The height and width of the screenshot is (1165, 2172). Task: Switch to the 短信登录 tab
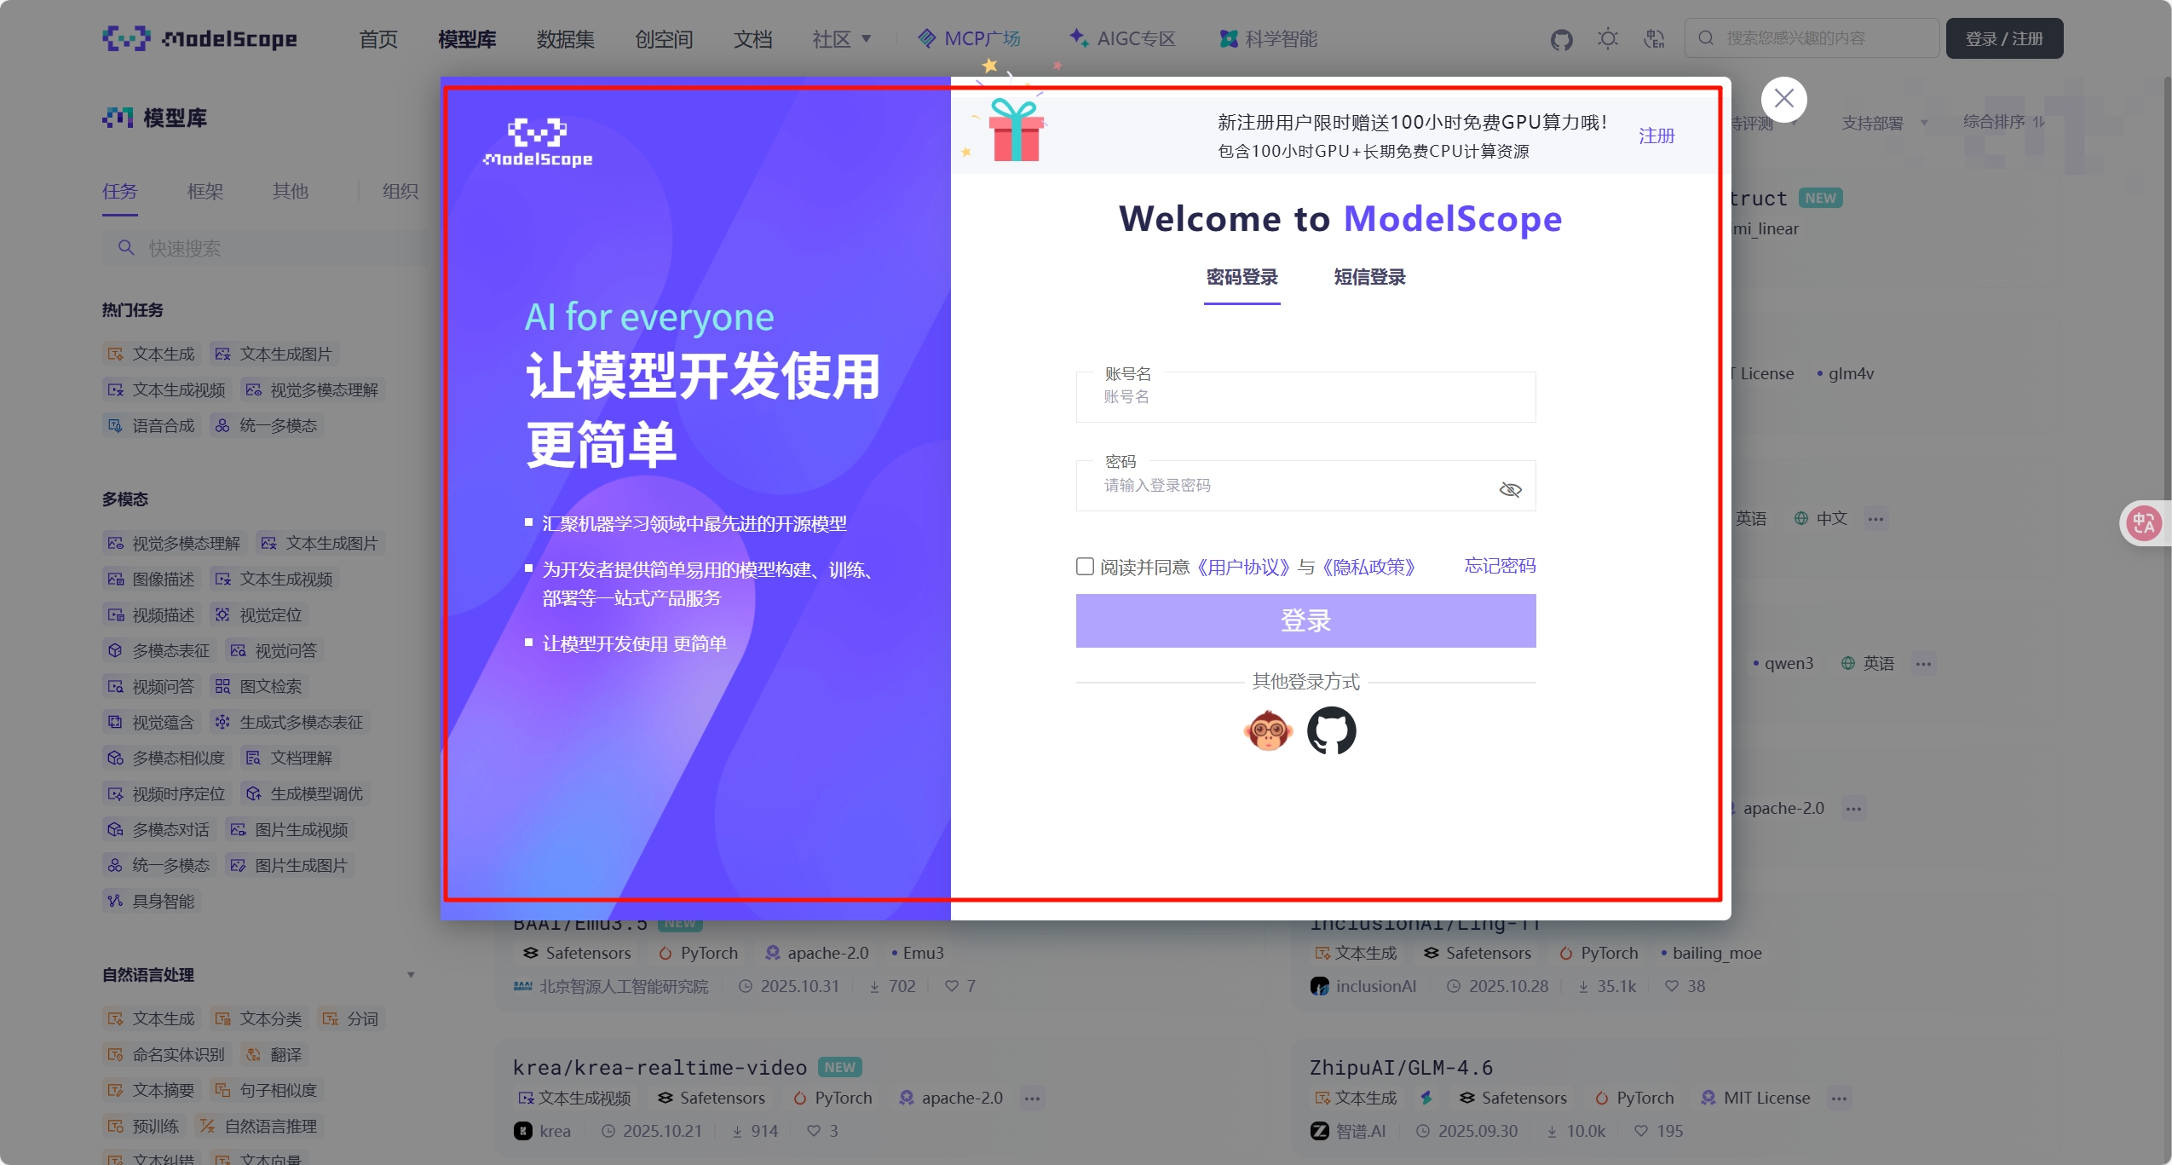1368,277
